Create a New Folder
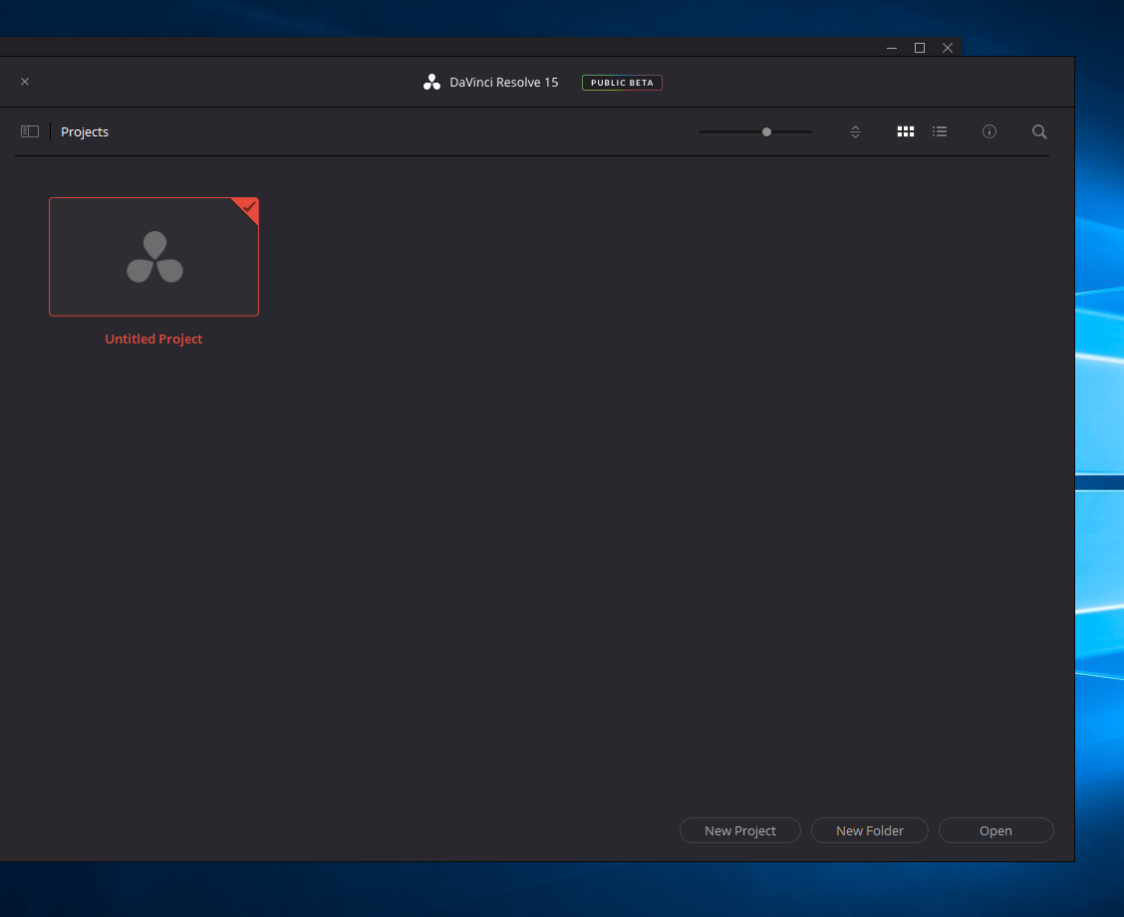Image resolution: width=1124 pixels, height=917 pixels. click(870, 830)
